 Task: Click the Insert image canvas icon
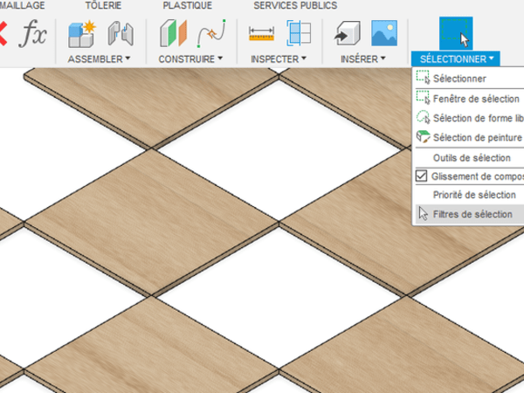384,35
